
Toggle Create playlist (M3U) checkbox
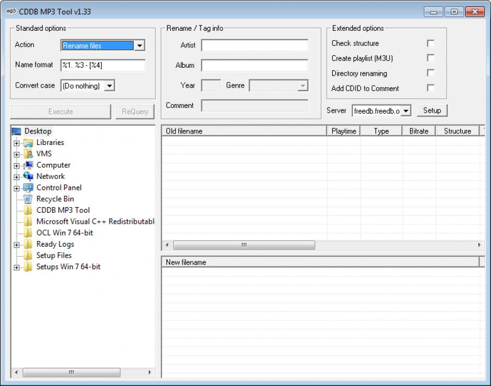(x=430, y=58)
